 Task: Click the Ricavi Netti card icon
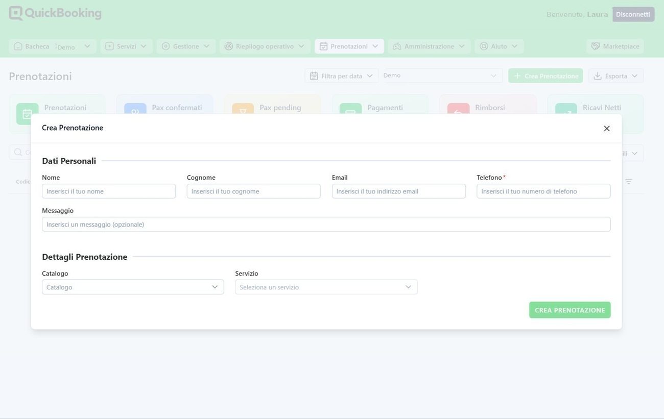[566, 109]
